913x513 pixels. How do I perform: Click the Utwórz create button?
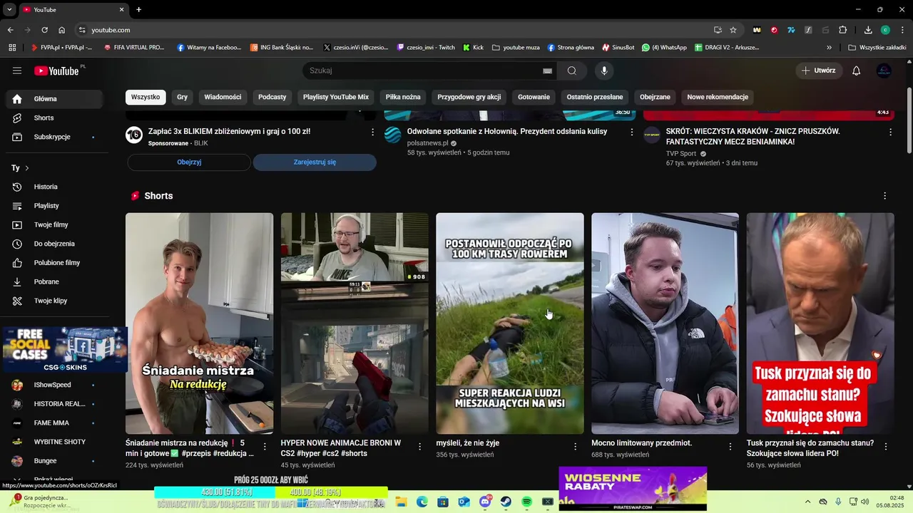click(x=819, y=71)
